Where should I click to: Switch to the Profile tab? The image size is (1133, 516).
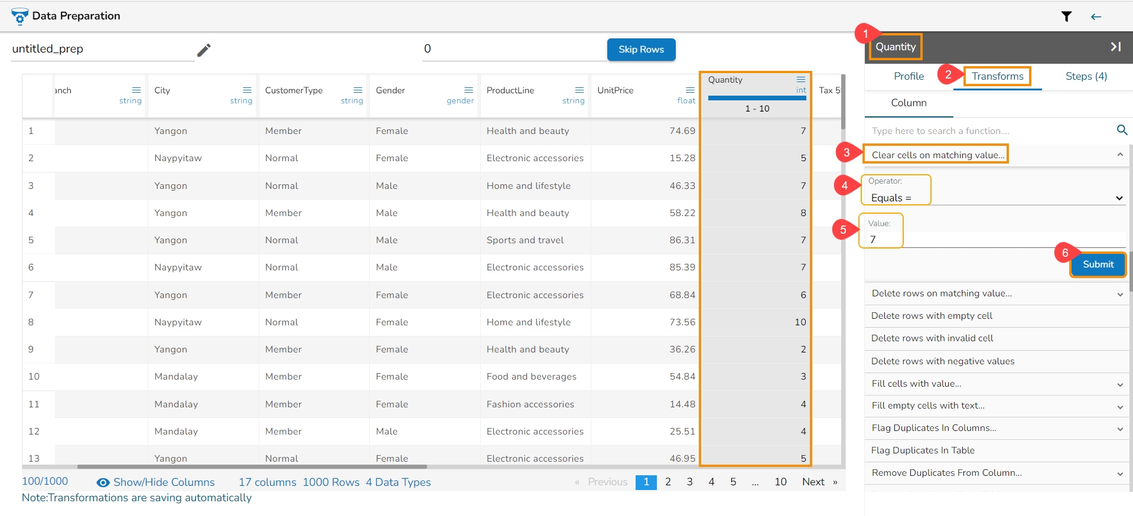tap(909, 76)
